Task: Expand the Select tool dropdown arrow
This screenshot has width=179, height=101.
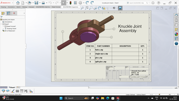Action: [67, 3]
